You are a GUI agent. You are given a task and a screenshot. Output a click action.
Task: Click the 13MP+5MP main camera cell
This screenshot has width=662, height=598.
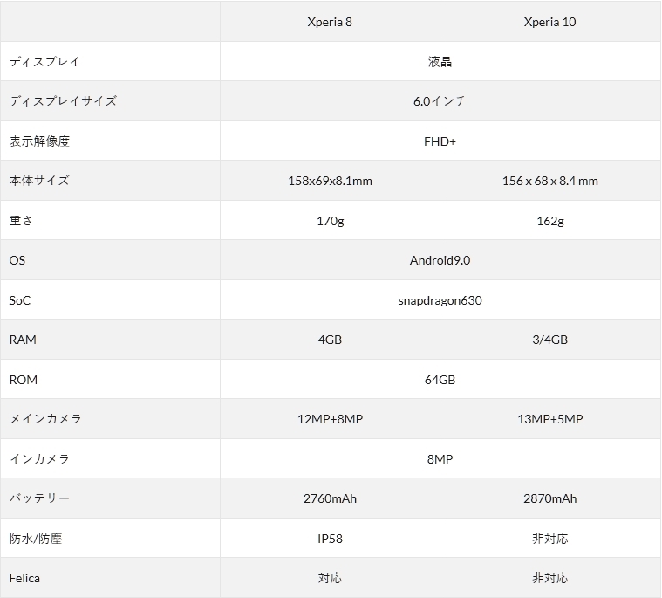click(x=549, y=419)
